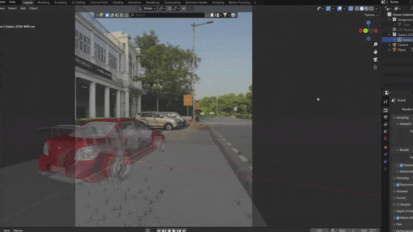Open the Object Constraints properties tab icon
This screenshot has width=413, height=232.
point(386,161)
